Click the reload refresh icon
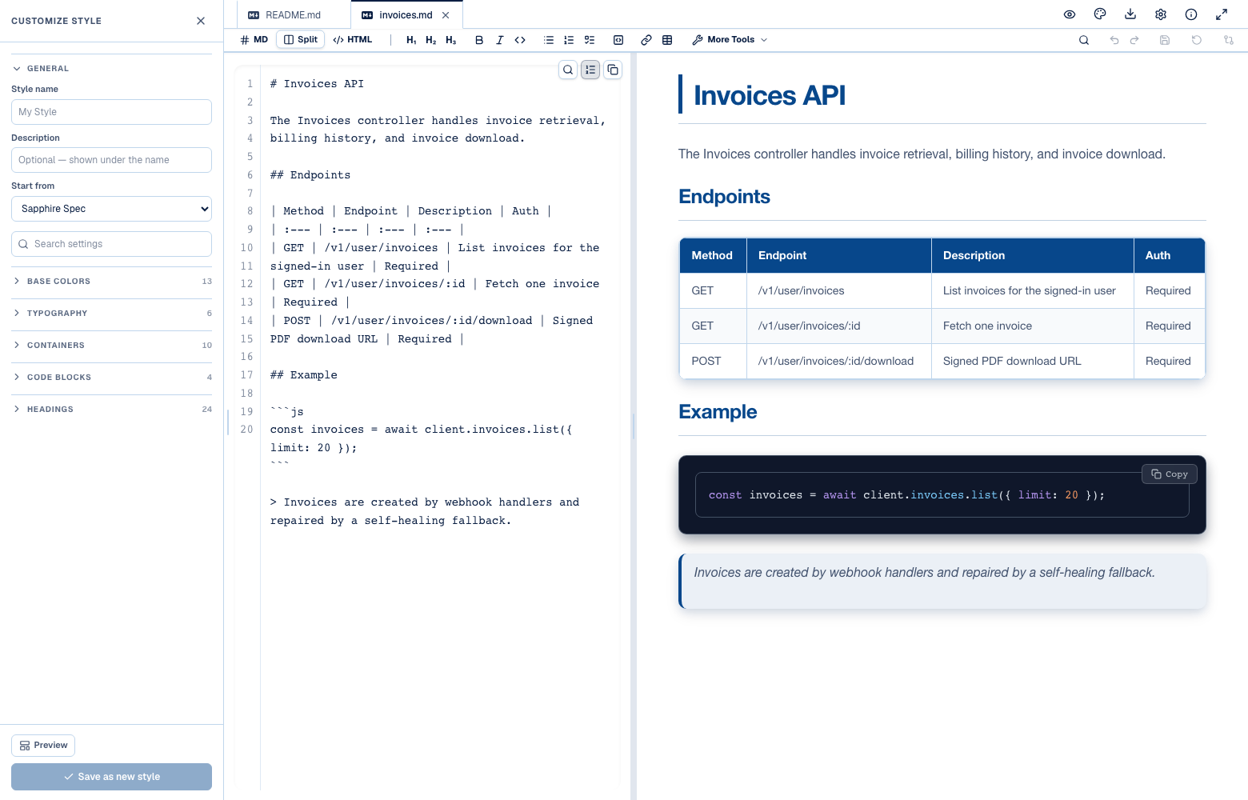The image size is (1248, 800). click(1197, 40)
